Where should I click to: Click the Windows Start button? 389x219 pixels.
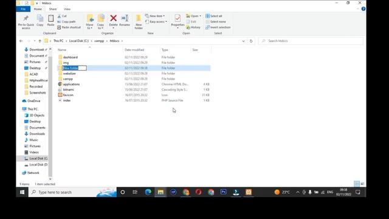click(x=22, y=192)
